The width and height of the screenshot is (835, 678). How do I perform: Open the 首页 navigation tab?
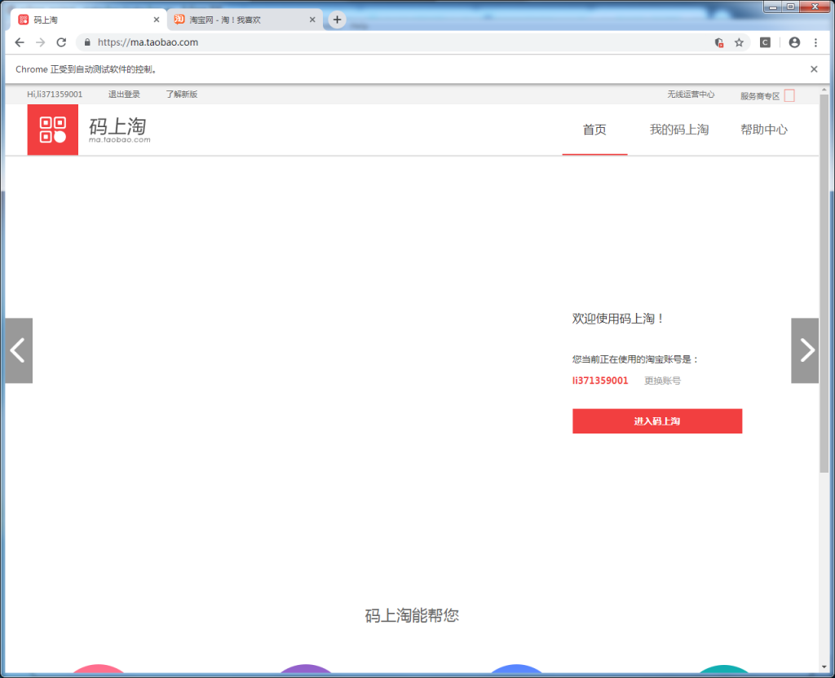[594, 130]
